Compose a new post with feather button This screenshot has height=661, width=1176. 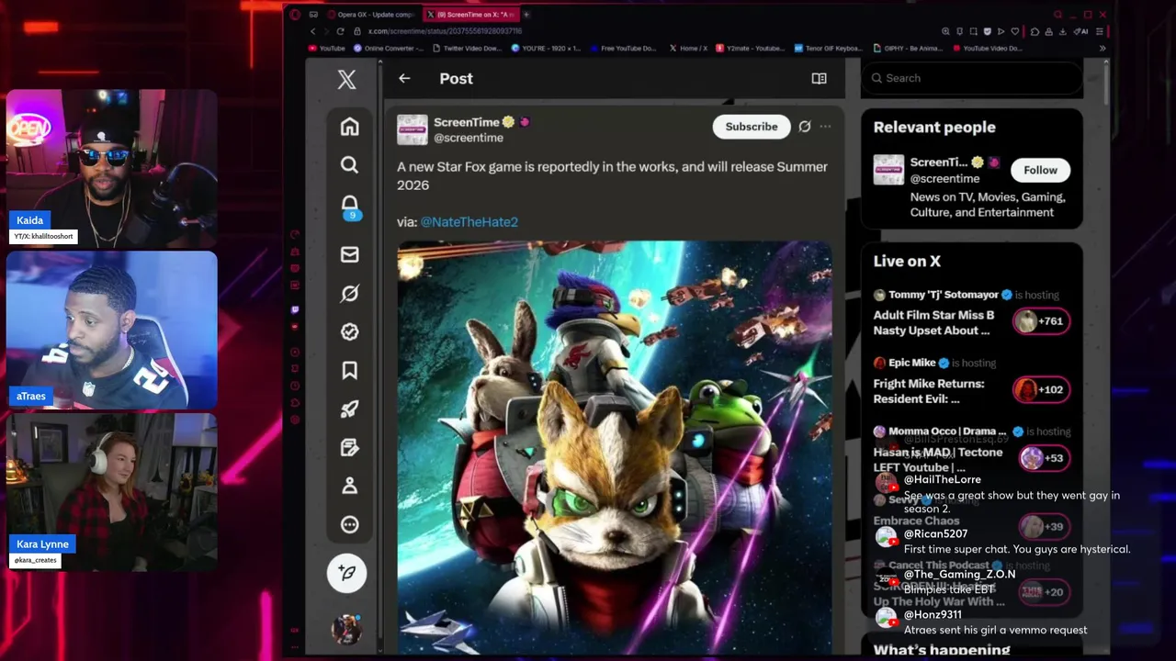[x=347, y=573]
